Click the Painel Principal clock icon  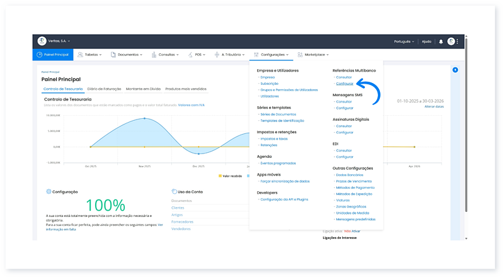point(39,55)
